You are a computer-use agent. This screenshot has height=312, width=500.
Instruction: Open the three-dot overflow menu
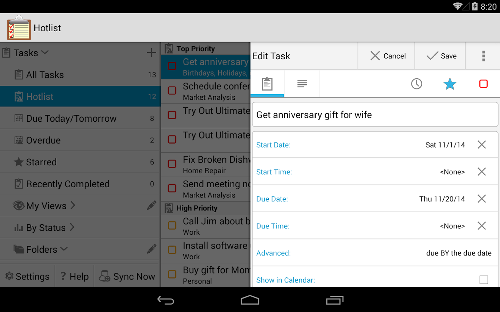coord(483,56)
